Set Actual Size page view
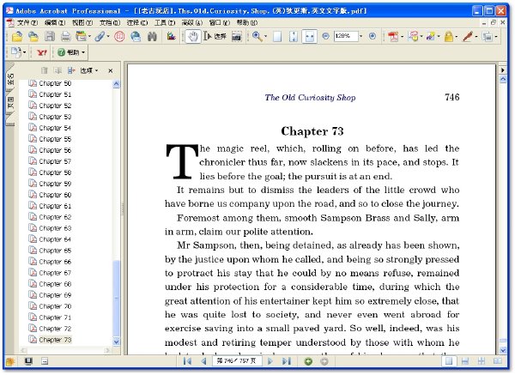The image size is (515, 375). point(277,36)
